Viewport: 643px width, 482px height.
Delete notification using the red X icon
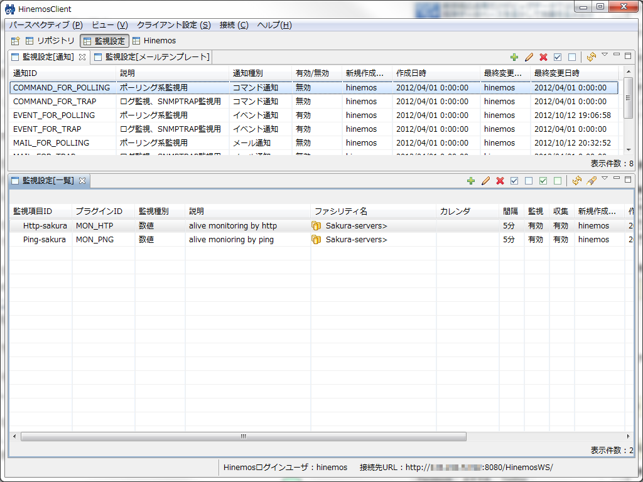pyautogui.click(x=543, y=57)
